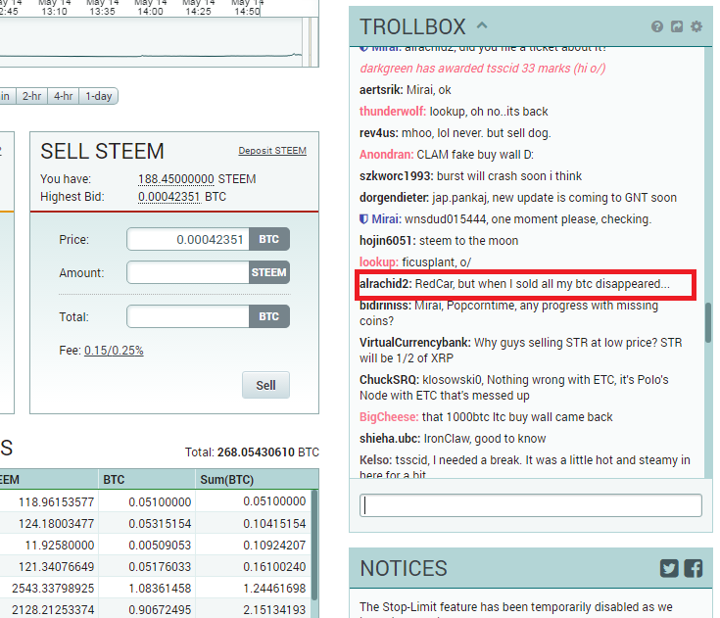The image size is (720, 618).
Task: Select the 1-day chart interval
Action: [99, 96]
